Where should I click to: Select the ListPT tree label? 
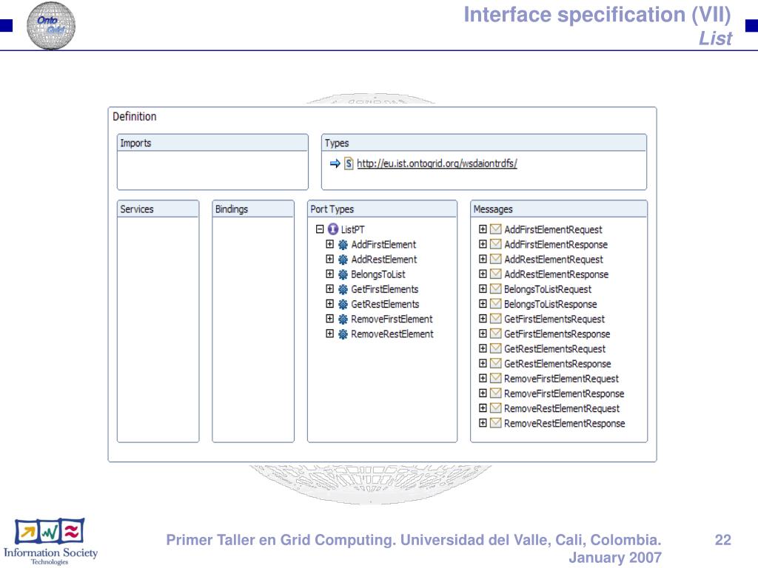click(353, 229)
